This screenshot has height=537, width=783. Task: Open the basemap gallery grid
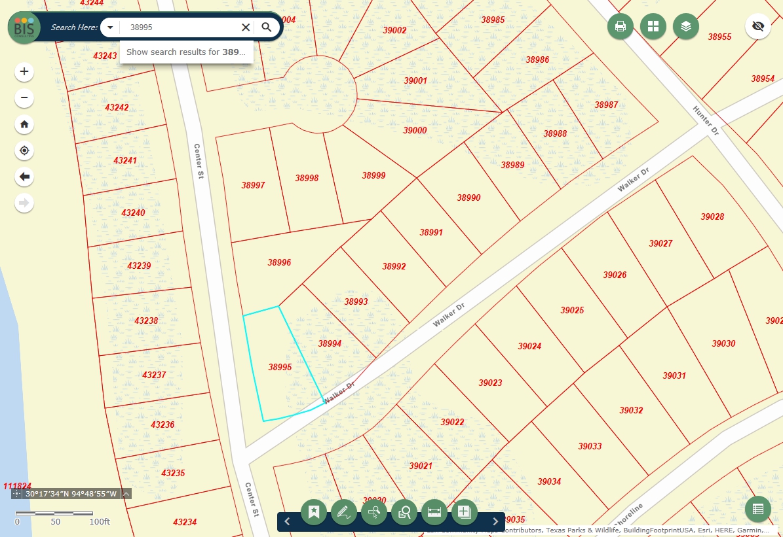coord(653,27)
